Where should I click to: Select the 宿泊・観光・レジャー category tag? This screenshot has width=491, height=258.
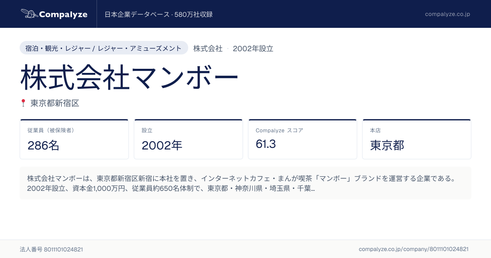tap(104, 48)
